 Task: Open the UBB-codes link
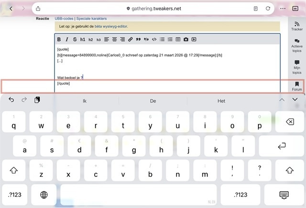(64, 19)
